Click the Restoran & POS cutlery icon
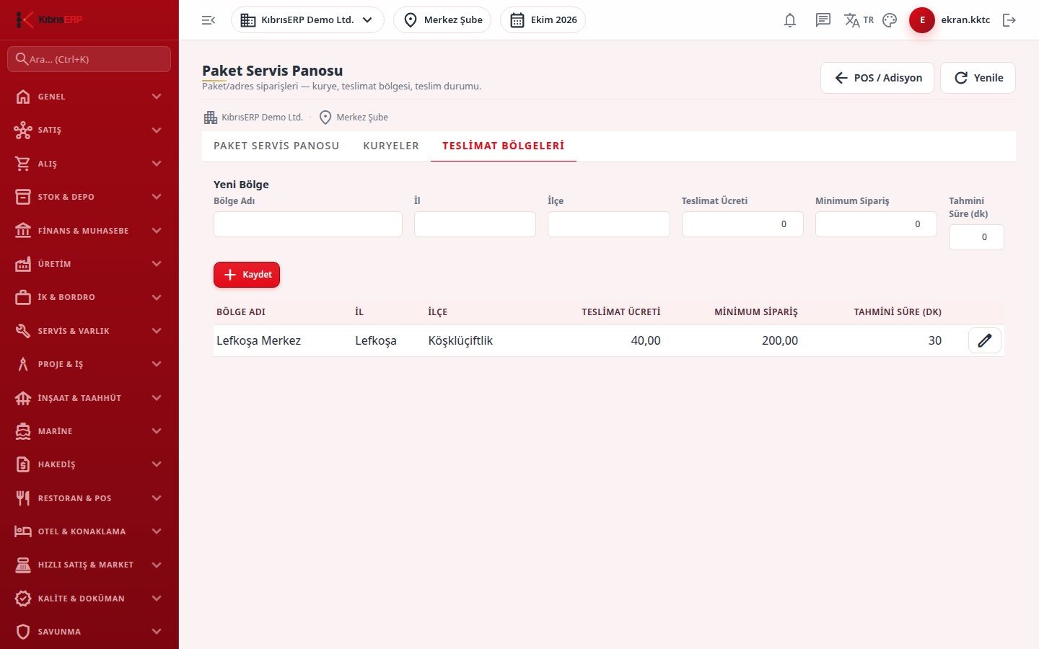This screenshot has height=649, width=1039. 23,498
